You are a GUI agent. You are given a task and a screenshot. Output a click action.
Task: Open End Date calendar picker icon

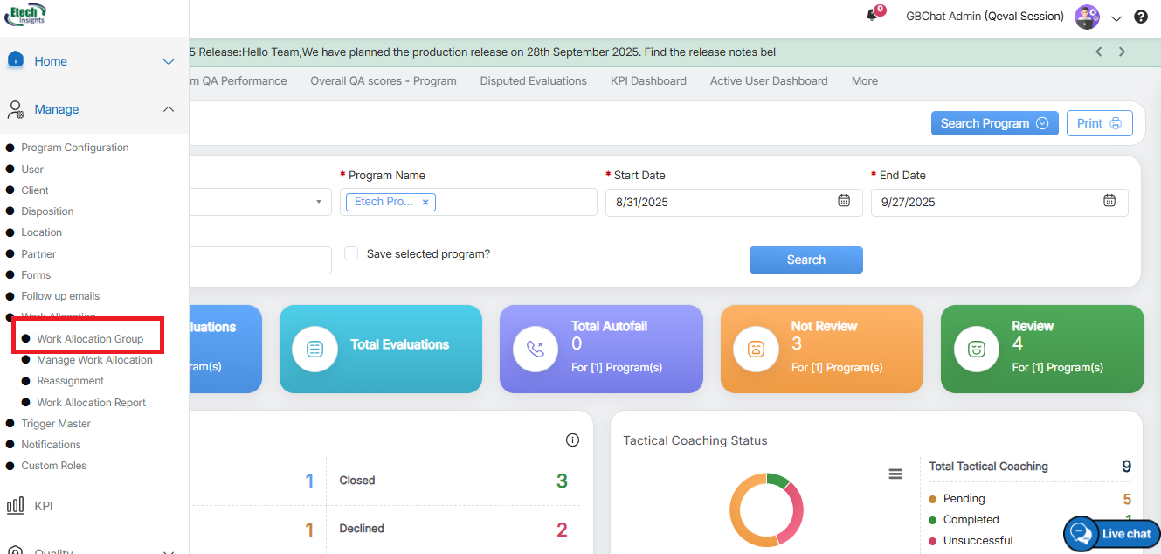1109,201
